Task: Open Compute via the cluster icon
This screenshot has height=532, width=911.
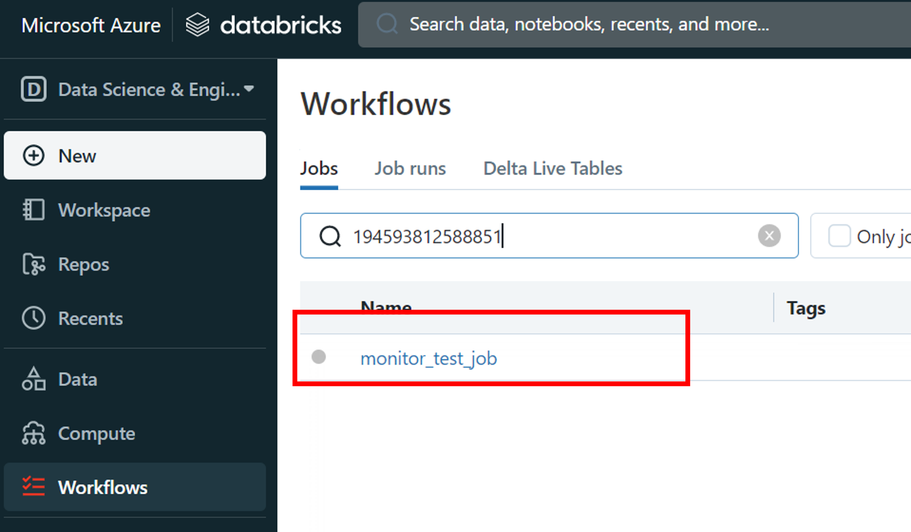Action: (33, 434)
